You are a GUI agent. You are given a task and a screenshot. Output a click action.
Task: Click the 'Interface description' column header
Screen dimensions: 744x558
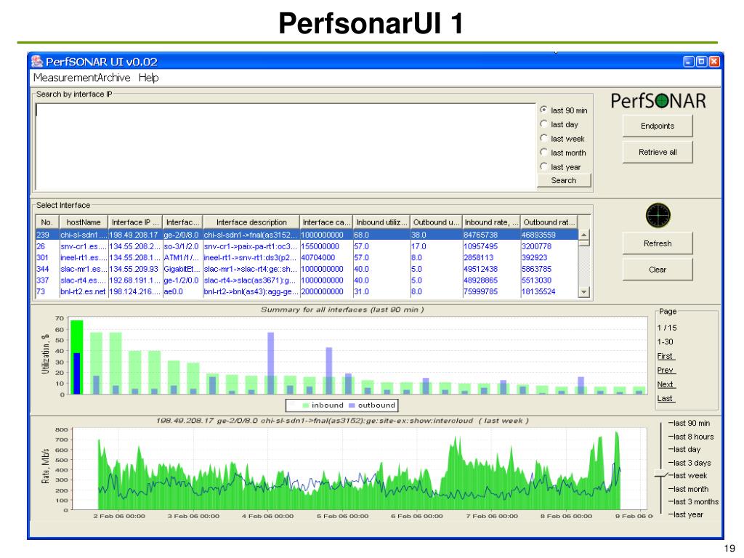[251, 222]
